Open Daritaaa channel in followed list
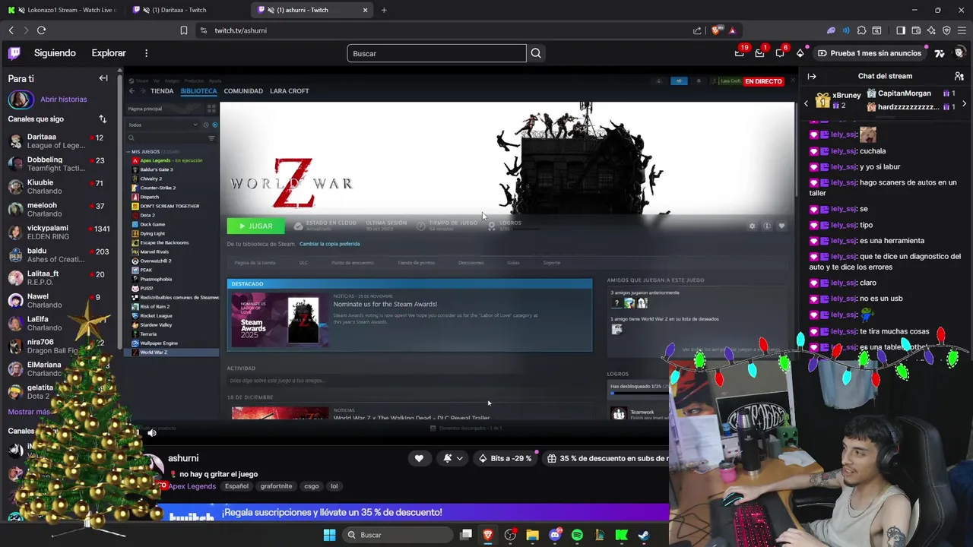Viewport: 973px width, 547px height. point(57,141)
